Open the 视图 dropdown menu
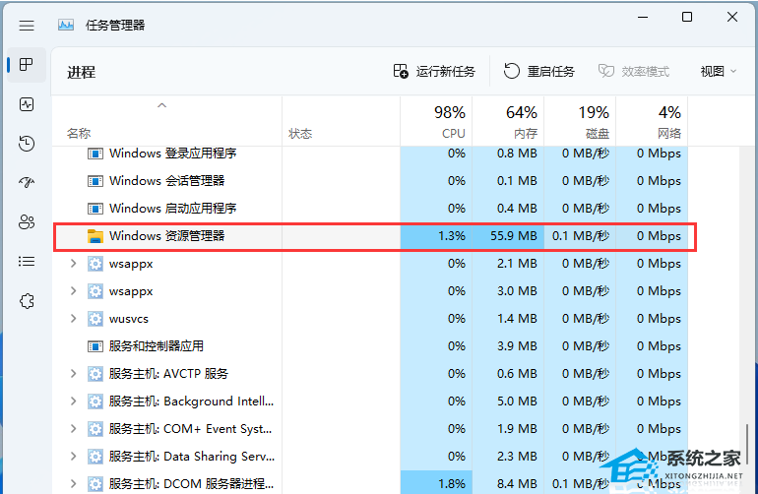 (719, 72)
